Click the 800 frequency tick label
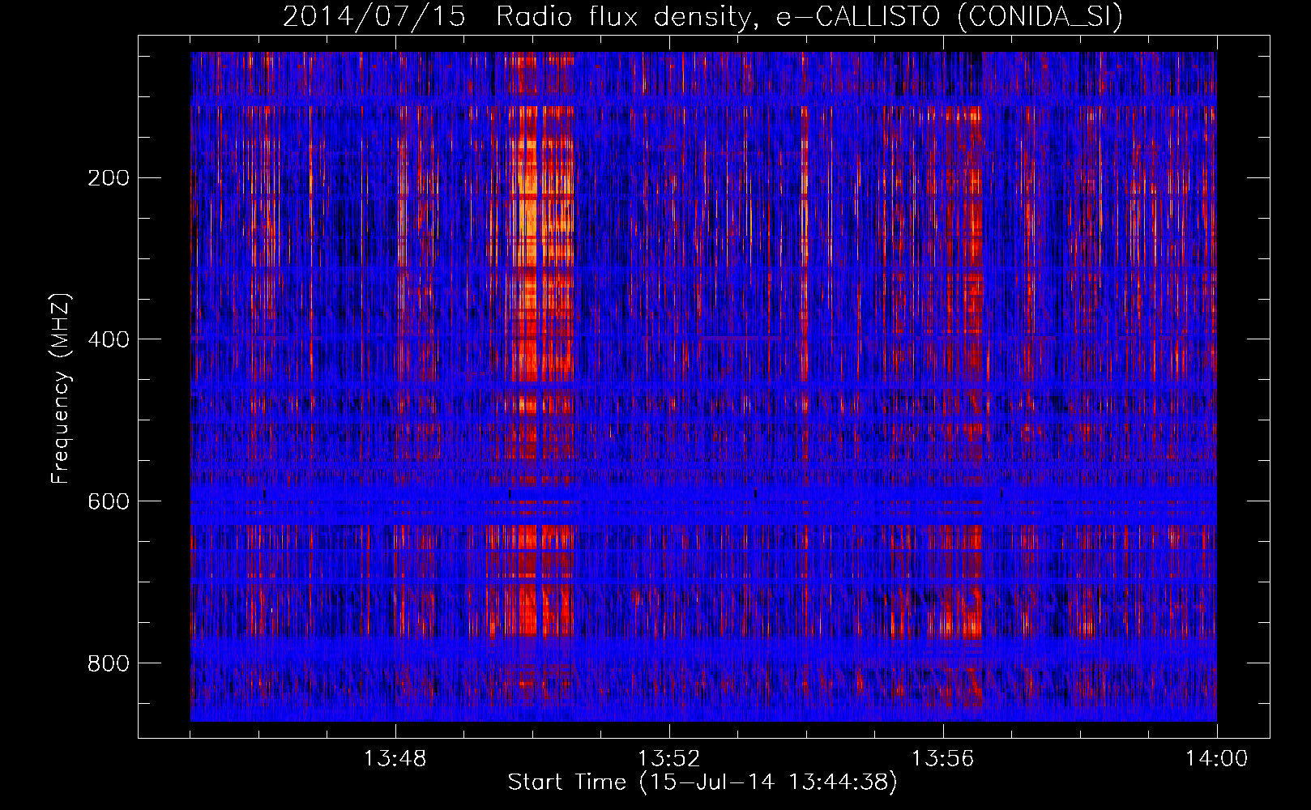The image size is (1311, 810). (109, 663)
